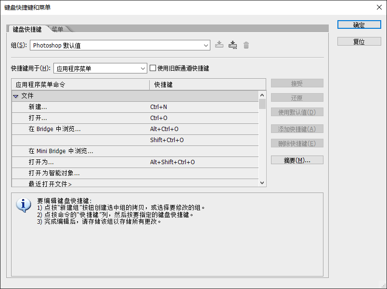The image size is (387, 289).
Task: Click the info icon in instructions panel
Action: tap(24, 205)
